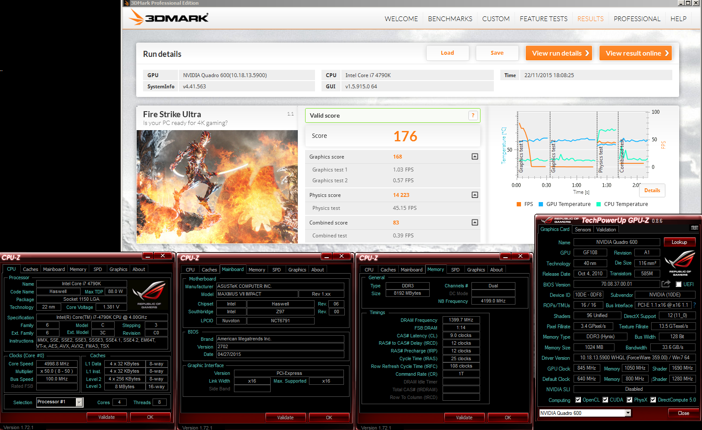Collapse the Combined score section
This screenshot has width=702, height=430.
(474, 222)
